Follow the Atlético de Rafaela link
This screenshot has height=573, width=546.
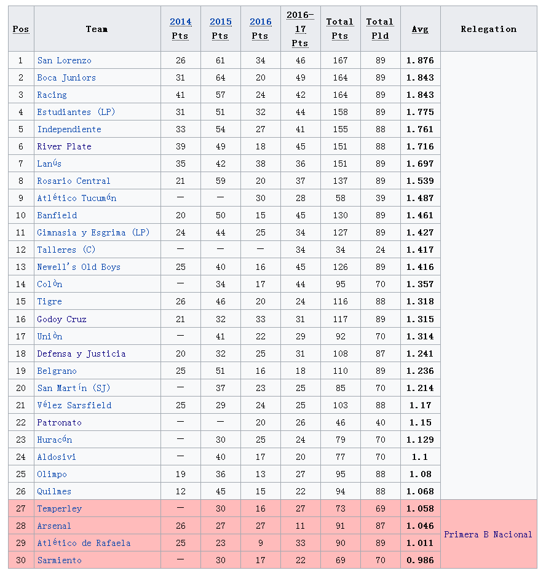84,543
